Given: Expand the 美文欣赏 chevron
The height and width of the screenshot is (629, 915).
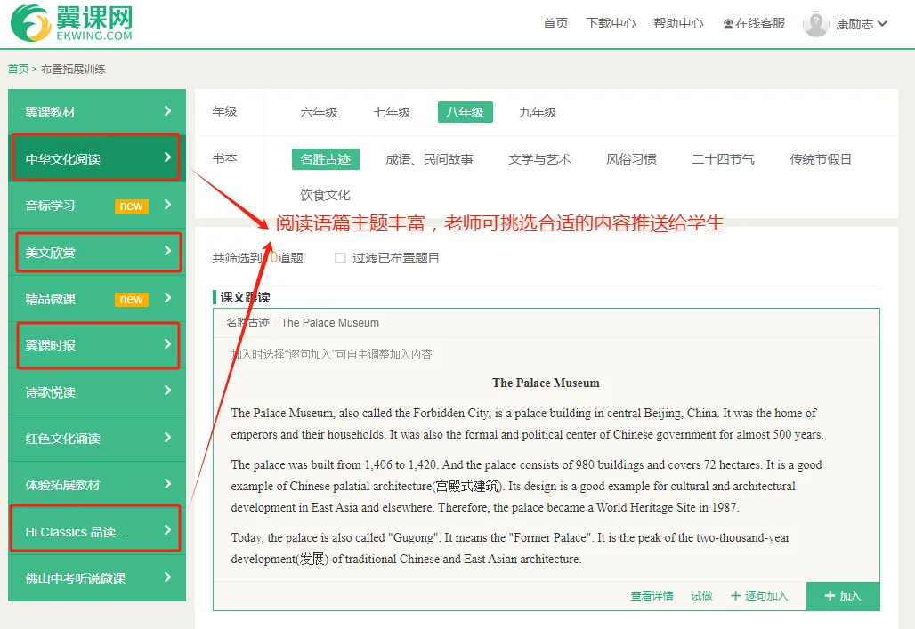Looking at the screenshot, I should coord(167,251).
